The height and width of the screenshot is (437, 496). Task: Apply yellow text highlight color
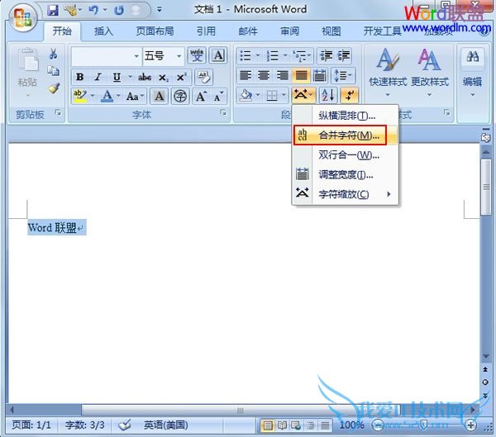(80, 96)
